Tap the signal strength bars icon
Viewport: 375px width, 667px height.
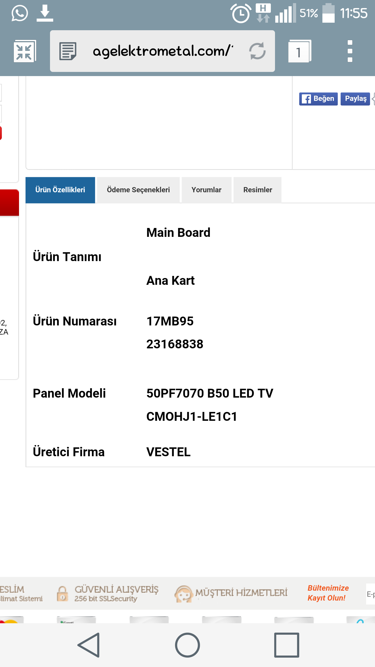click(286, 13)
